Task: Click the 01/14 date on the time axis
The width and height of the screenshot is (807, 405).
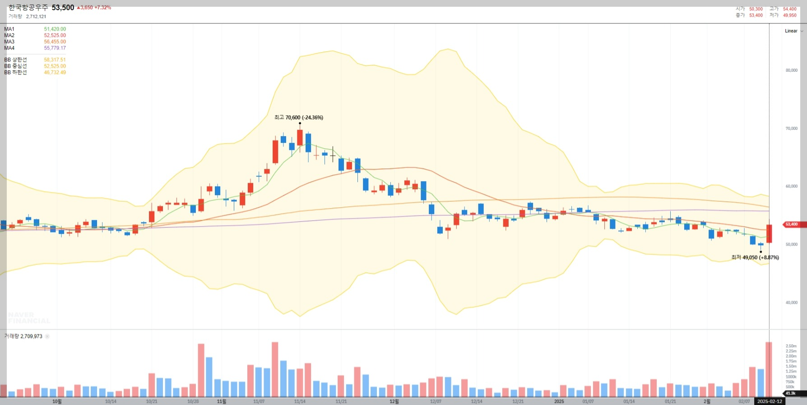Action: [x=629, y=401]
